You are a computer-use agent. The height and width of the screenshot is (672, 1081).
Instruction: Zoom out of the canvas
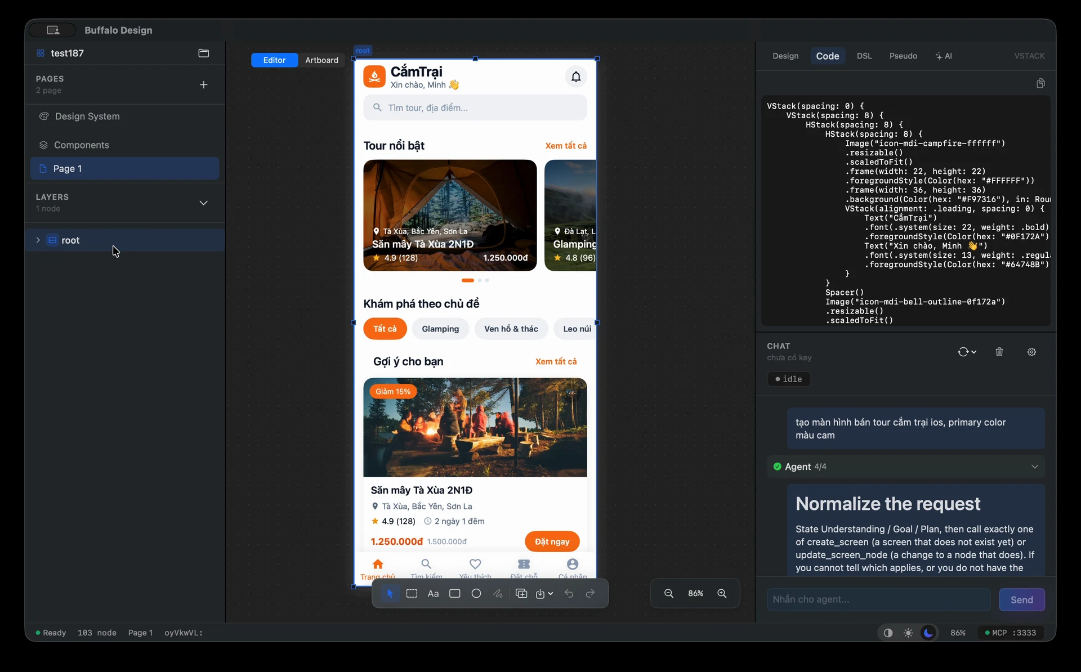click(669, 593)
